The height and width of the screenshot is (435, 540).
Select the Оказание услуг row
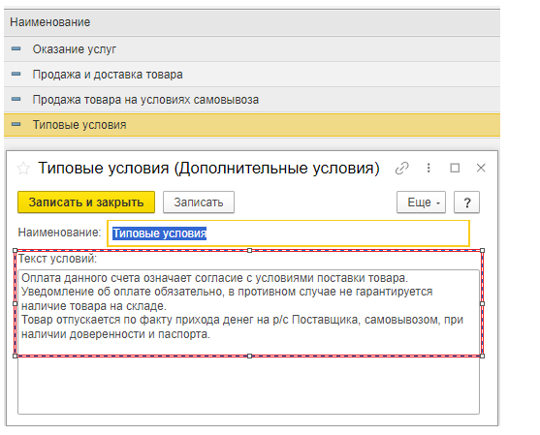tap(252, 49)
